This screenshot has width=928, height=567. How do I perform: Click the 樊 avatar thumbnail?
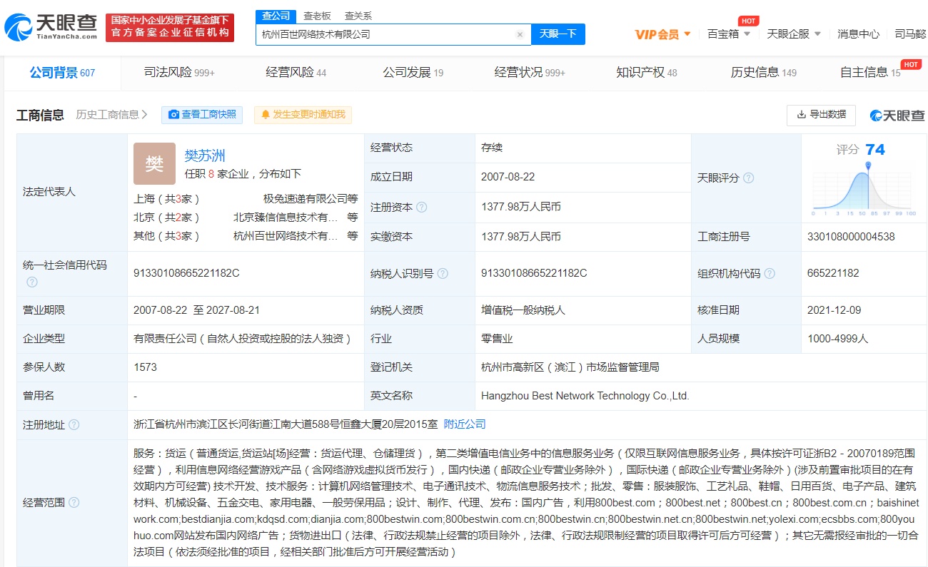154,163
